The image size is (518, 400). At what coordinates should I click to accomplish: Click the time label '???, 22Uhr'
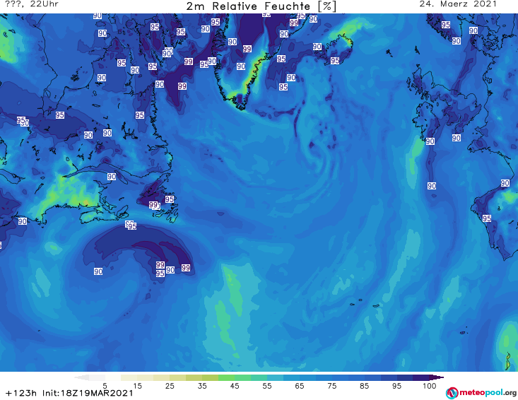point(32,4)
